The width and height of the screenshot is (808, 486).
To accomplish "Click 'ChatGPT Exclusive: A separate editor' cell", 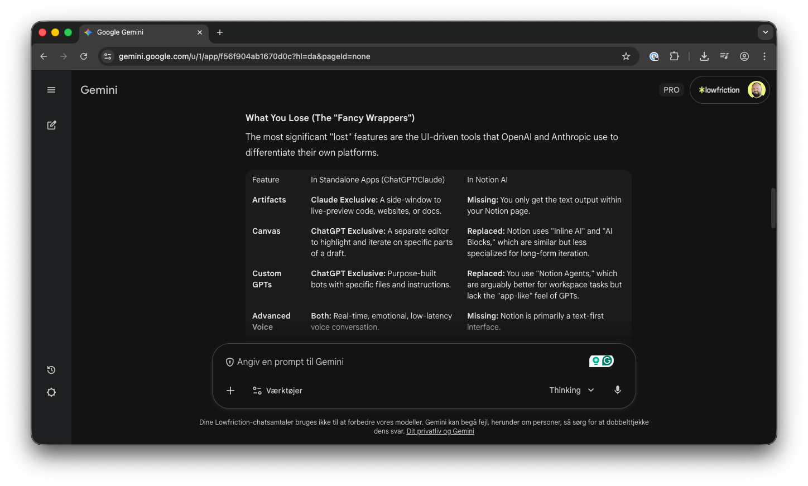I will point(382,242).
